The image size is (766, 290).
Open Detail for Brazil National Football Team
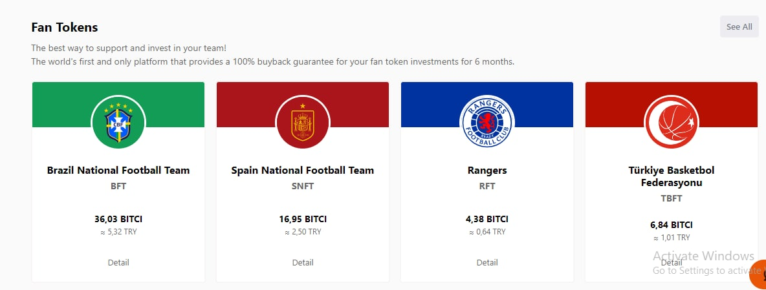pyautogui.click(x=118, y=262)
